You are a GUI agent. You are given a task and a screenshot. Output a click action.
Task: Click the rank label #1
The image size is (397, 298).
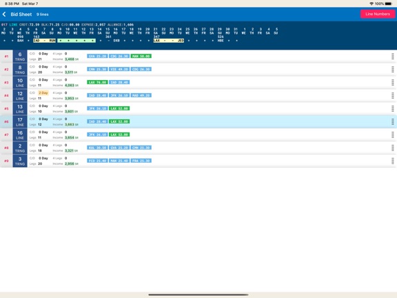[x=6, y=57]
